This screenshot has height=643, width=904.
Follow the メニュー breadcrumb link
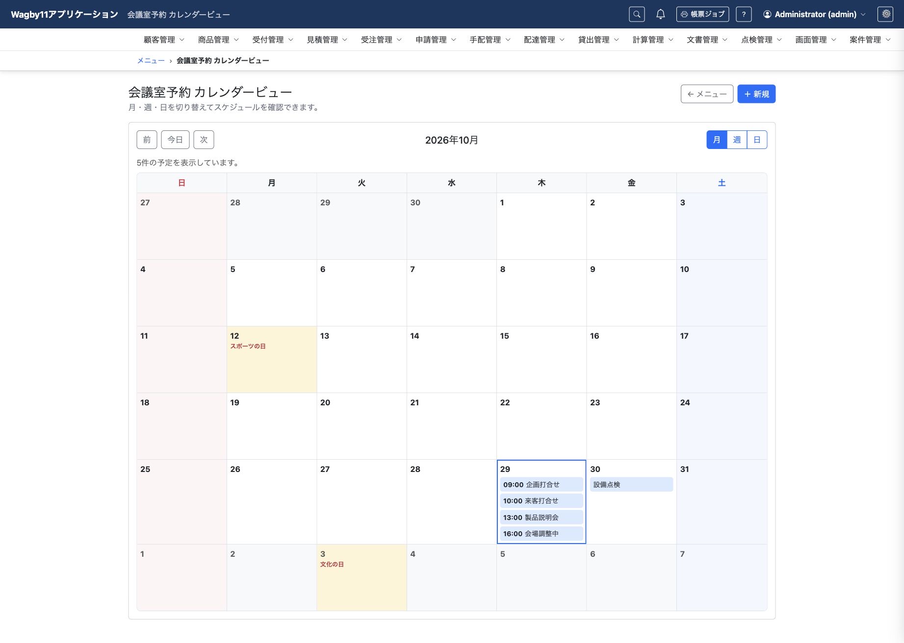151,61
